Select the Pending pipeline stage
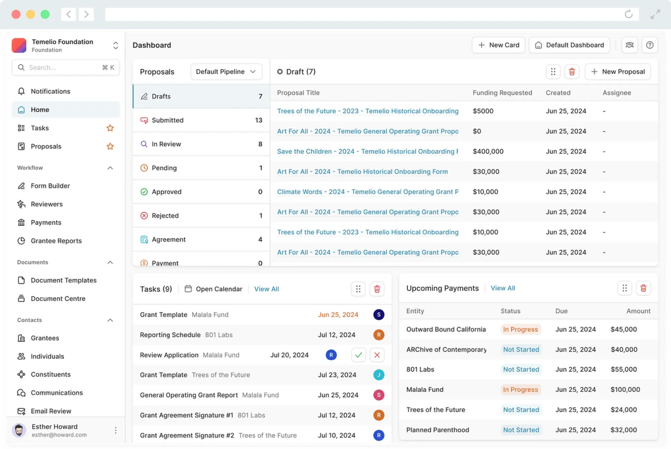Screen dimensions: 671x449 tap(201, 168)
